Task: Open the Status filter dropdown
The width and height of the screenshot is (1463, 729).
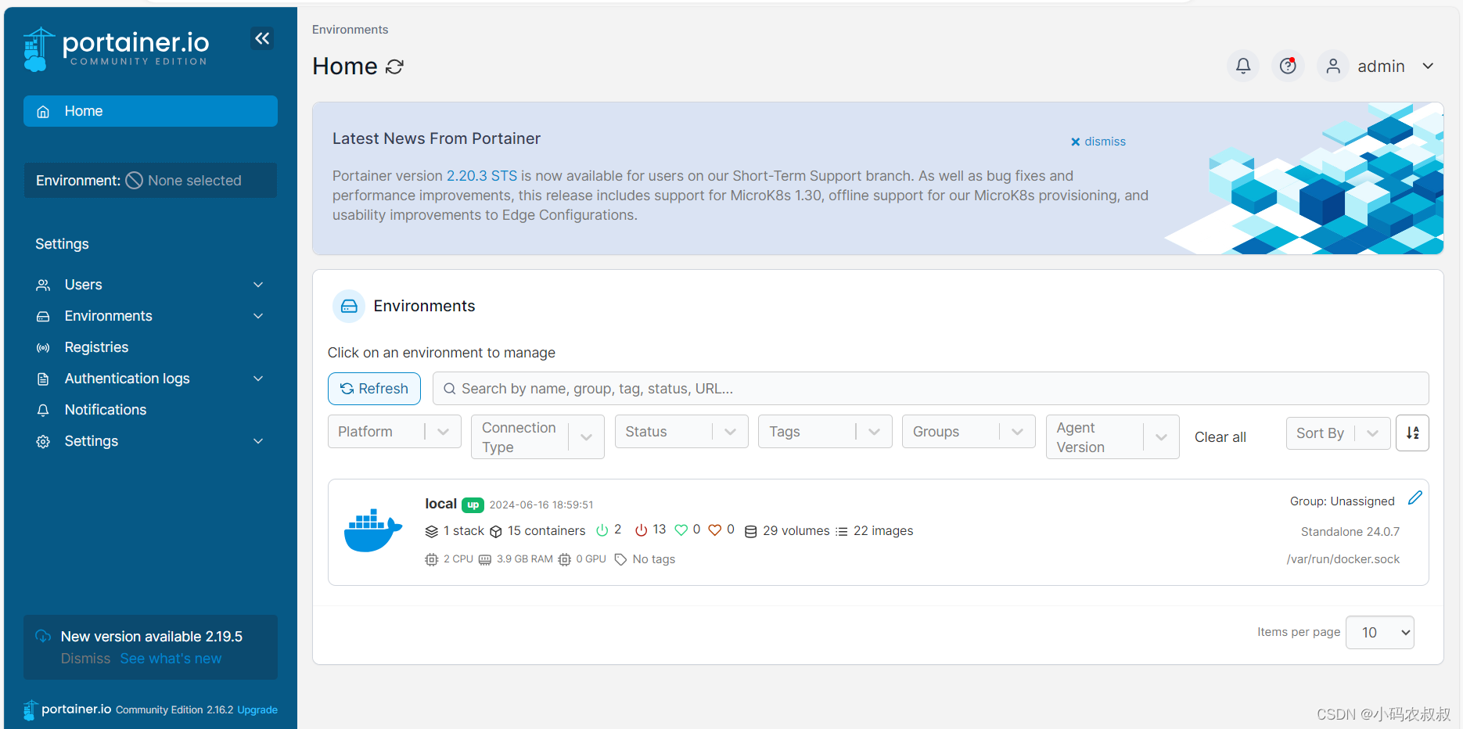Action: (x=681, y=432)
